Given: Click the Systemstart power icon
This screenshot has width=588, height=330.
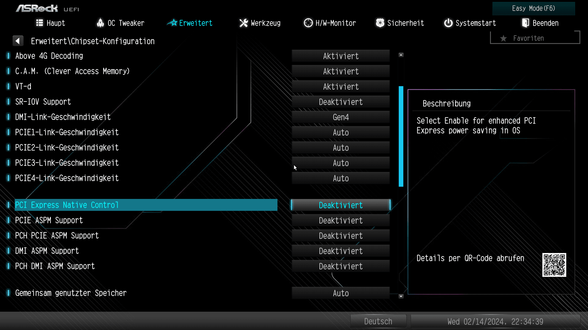Looking at the screenshot, I should coord(448,23).
